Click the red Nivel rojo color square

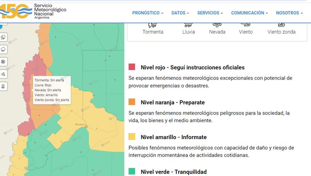click(132, 67)
